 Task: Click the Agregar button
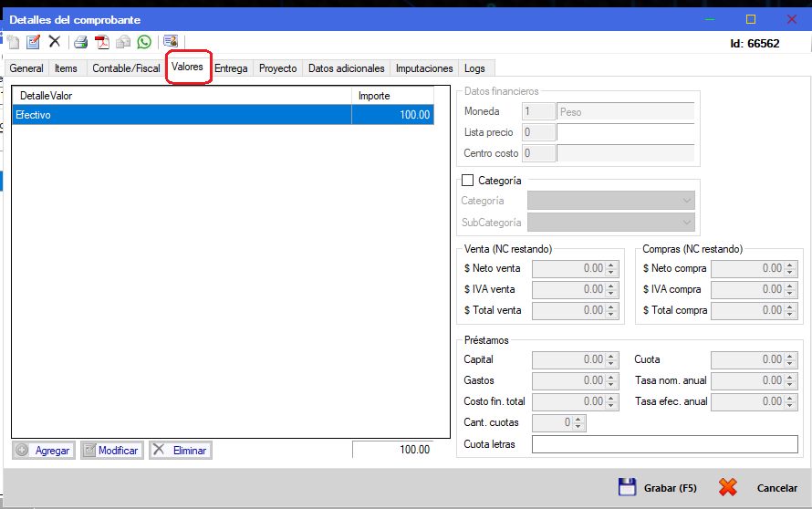[x=44, y=450]
